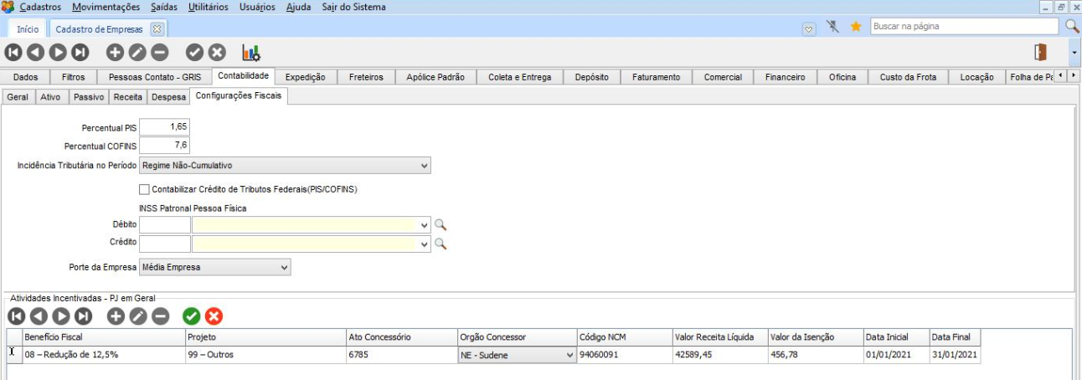Add new Atividades Incentivadas entry

(x=116, y=316)
